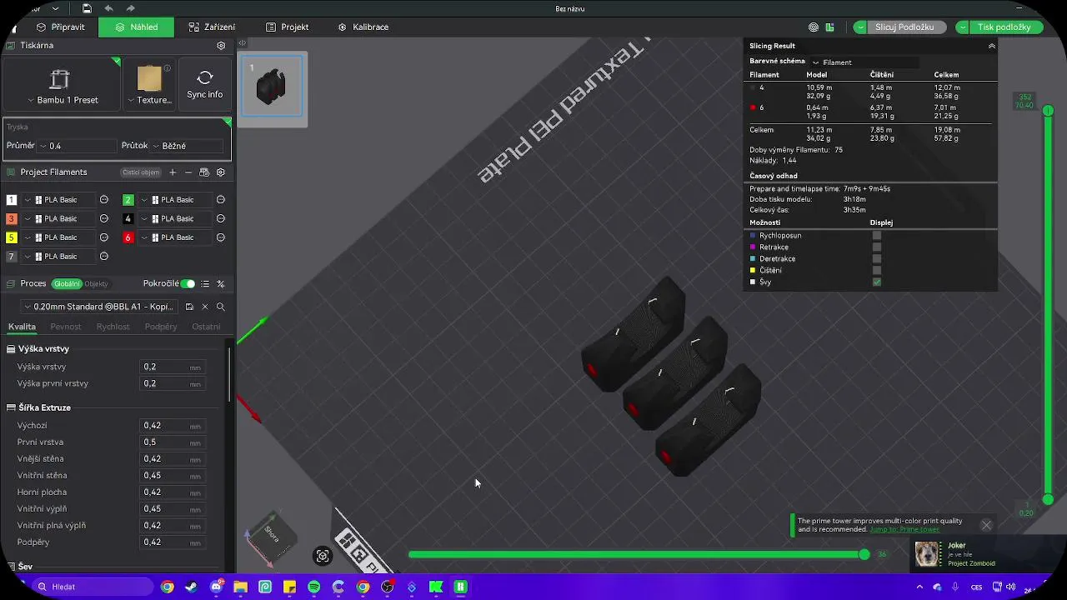This screenshot has height=600, width=1067.
Task: Click the save project icon
Action: (87, 8)
